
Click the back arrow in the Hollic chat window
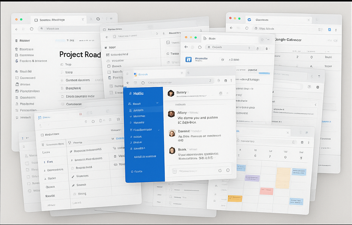point(128,83)
